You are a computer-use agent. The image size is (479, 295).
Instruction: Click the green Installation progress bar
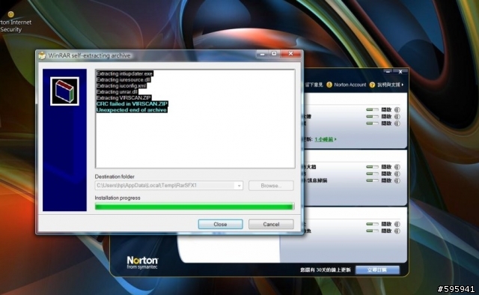pos(195,207)
